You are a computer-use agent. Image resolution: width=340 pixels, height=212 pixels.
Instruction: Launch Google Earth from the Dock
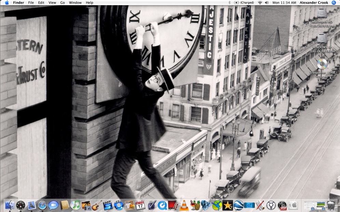(239, 205)
